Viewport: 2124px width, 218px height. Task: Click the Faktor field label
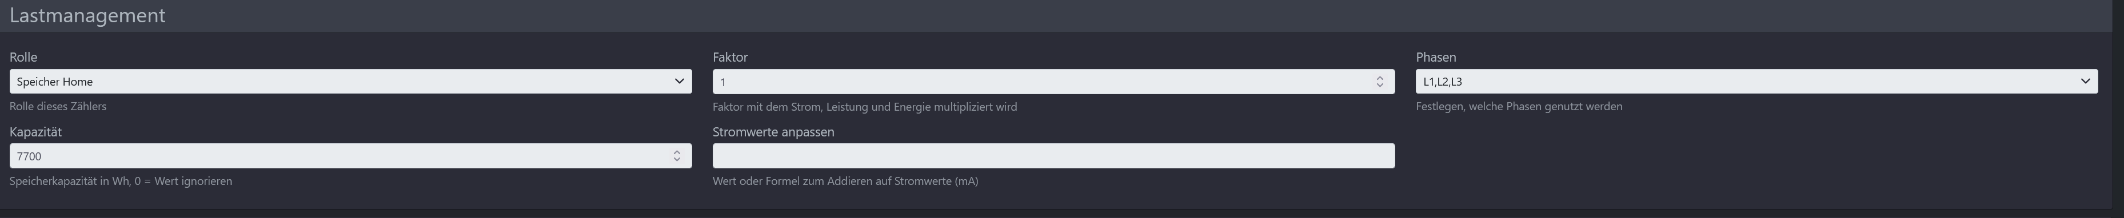click(730, 56)
